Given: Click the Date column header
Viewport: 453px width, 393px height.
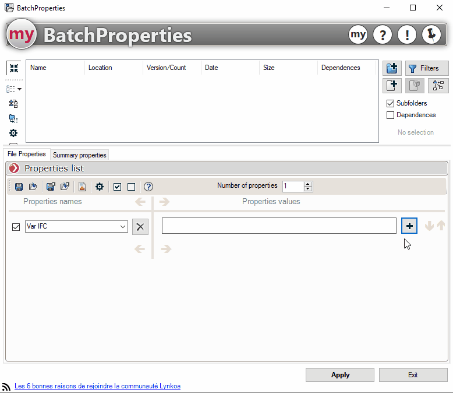Looking at the screenshot, I should click(230, 68).
